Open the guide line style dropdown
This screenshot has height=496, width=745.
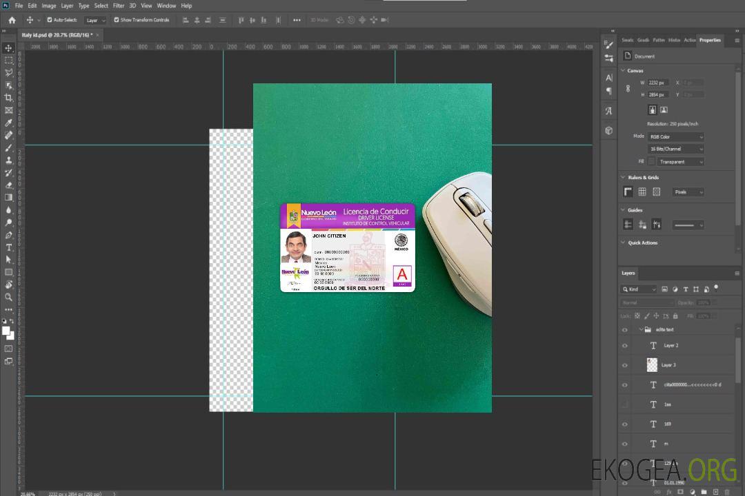tap(688, 225)
